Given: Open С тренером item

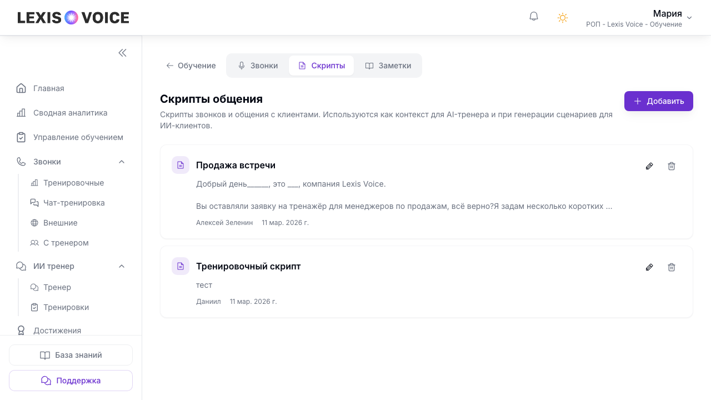Looking at the screenshot, I should (78, 243).
